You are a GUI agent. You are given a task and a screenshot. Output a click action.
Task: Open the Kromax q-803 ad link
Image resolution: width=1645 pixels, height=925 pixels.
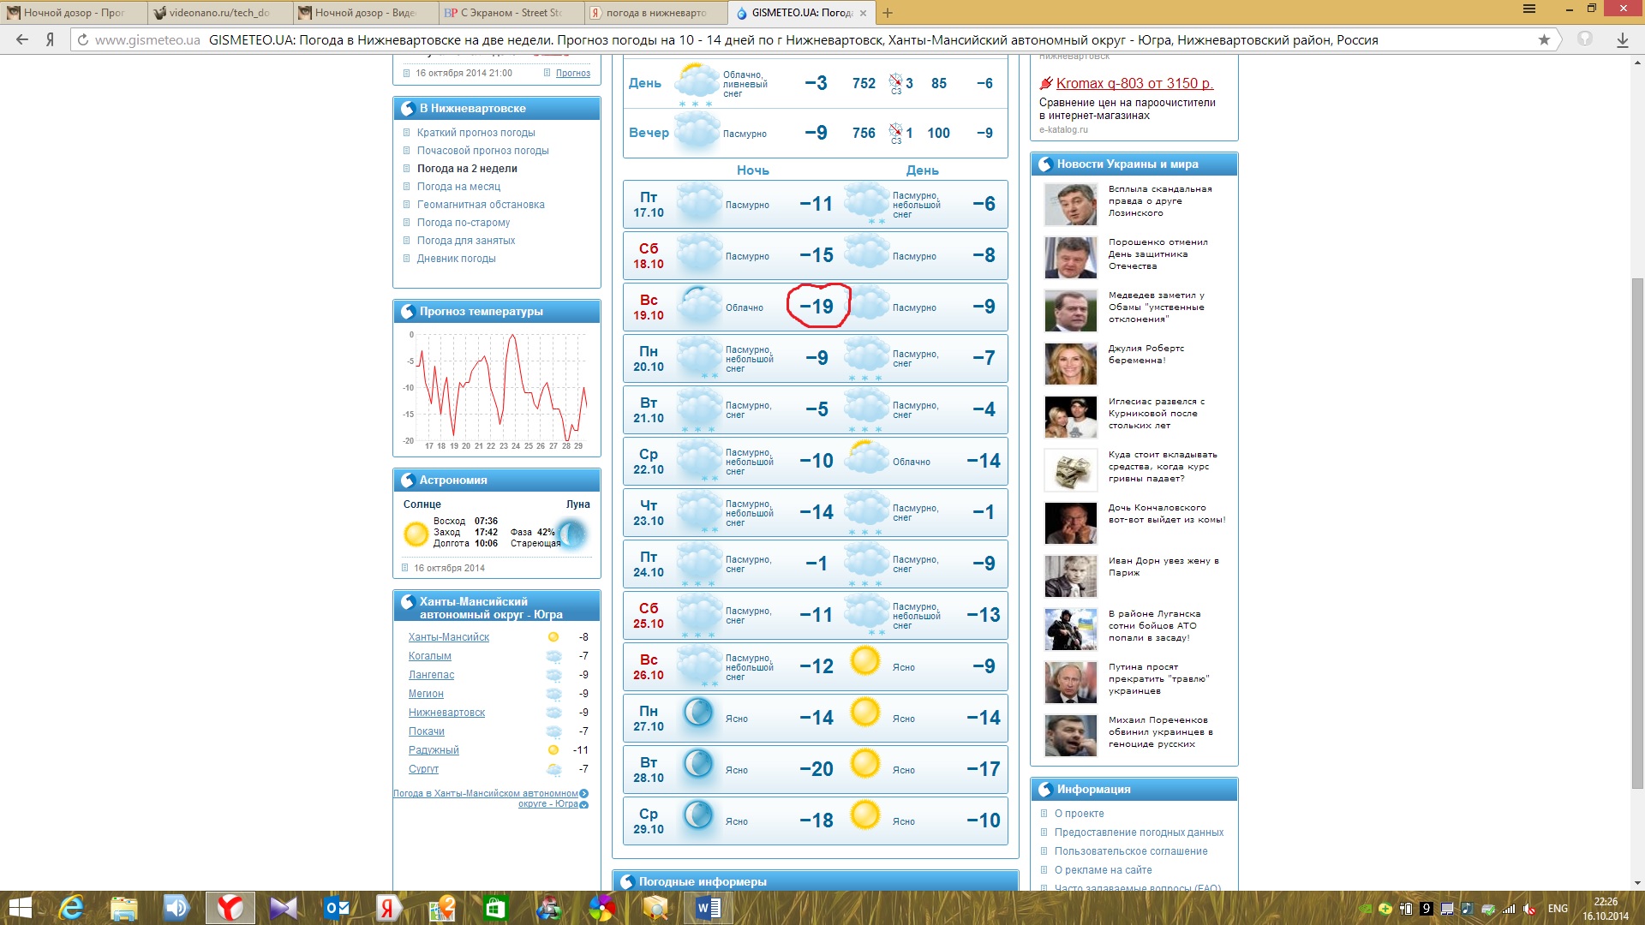tap(1134, 83)
